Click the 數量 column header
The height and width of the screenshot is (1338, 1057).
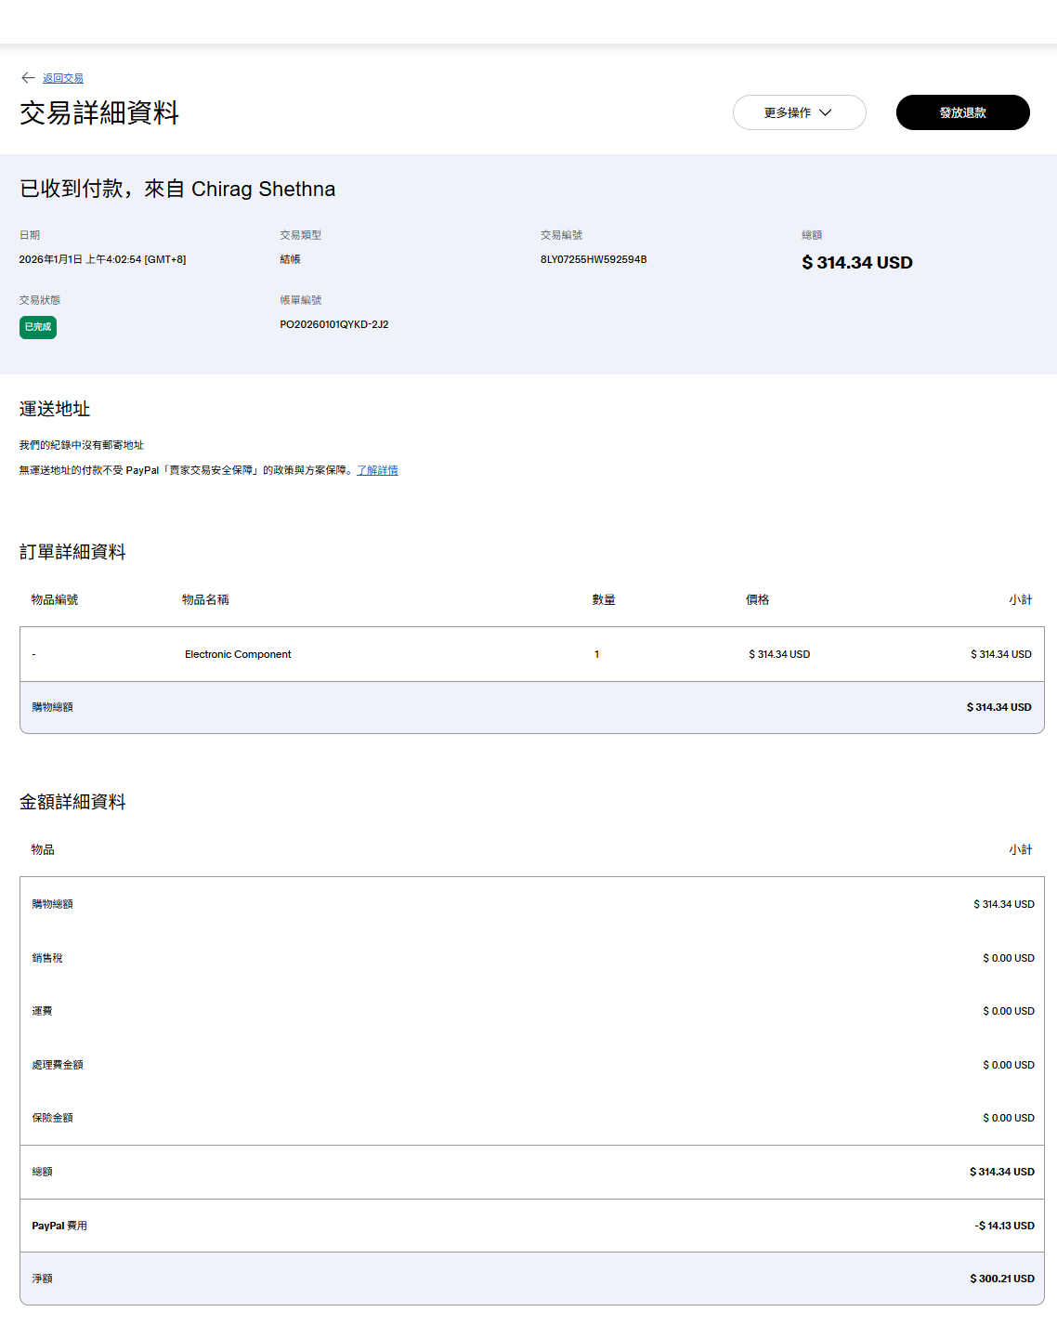[x=604, y=600]
